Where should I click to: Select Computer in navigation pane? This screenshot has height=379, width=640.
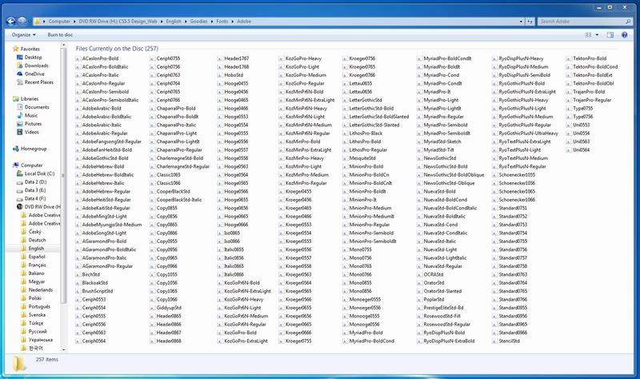tap(28, 166)
